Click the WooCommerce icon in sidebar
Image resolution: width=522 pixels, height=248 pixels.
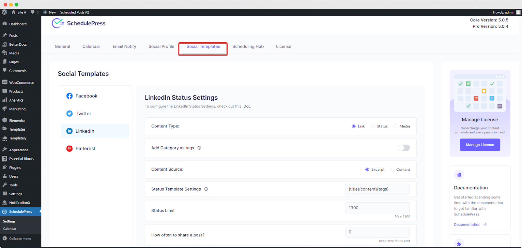[5, 82]
